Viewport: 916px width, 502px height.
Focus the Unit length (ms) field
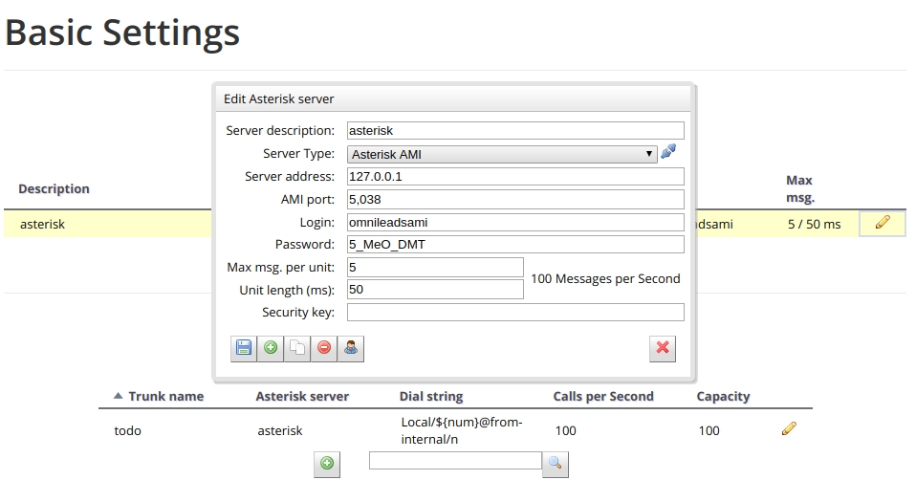(435, 290)
